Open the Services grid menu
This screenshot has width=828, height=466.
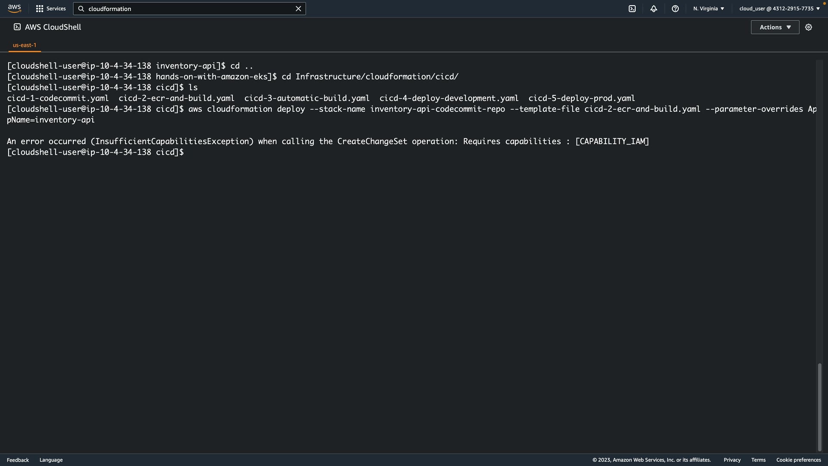click(40, 9)
